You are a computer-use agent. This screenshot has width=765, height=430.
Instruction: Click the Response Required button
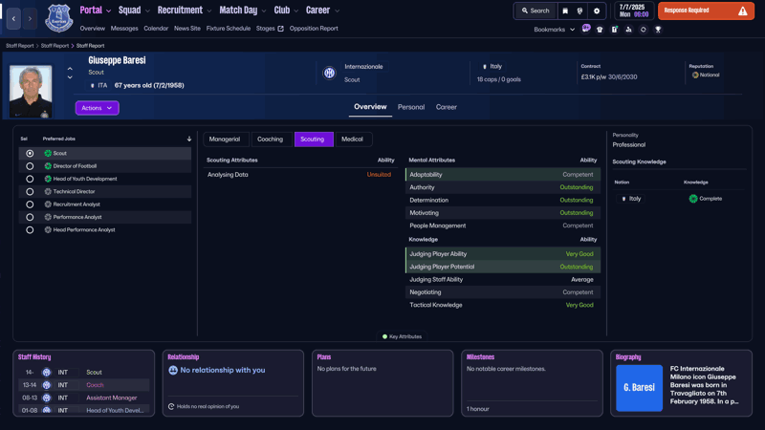point(706,11)
